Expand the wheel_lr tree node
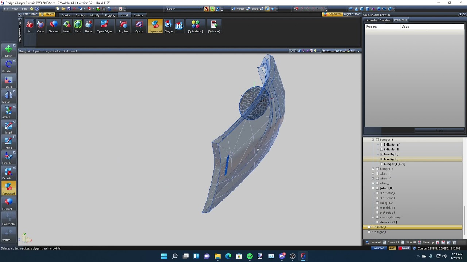 coord(373,174)
